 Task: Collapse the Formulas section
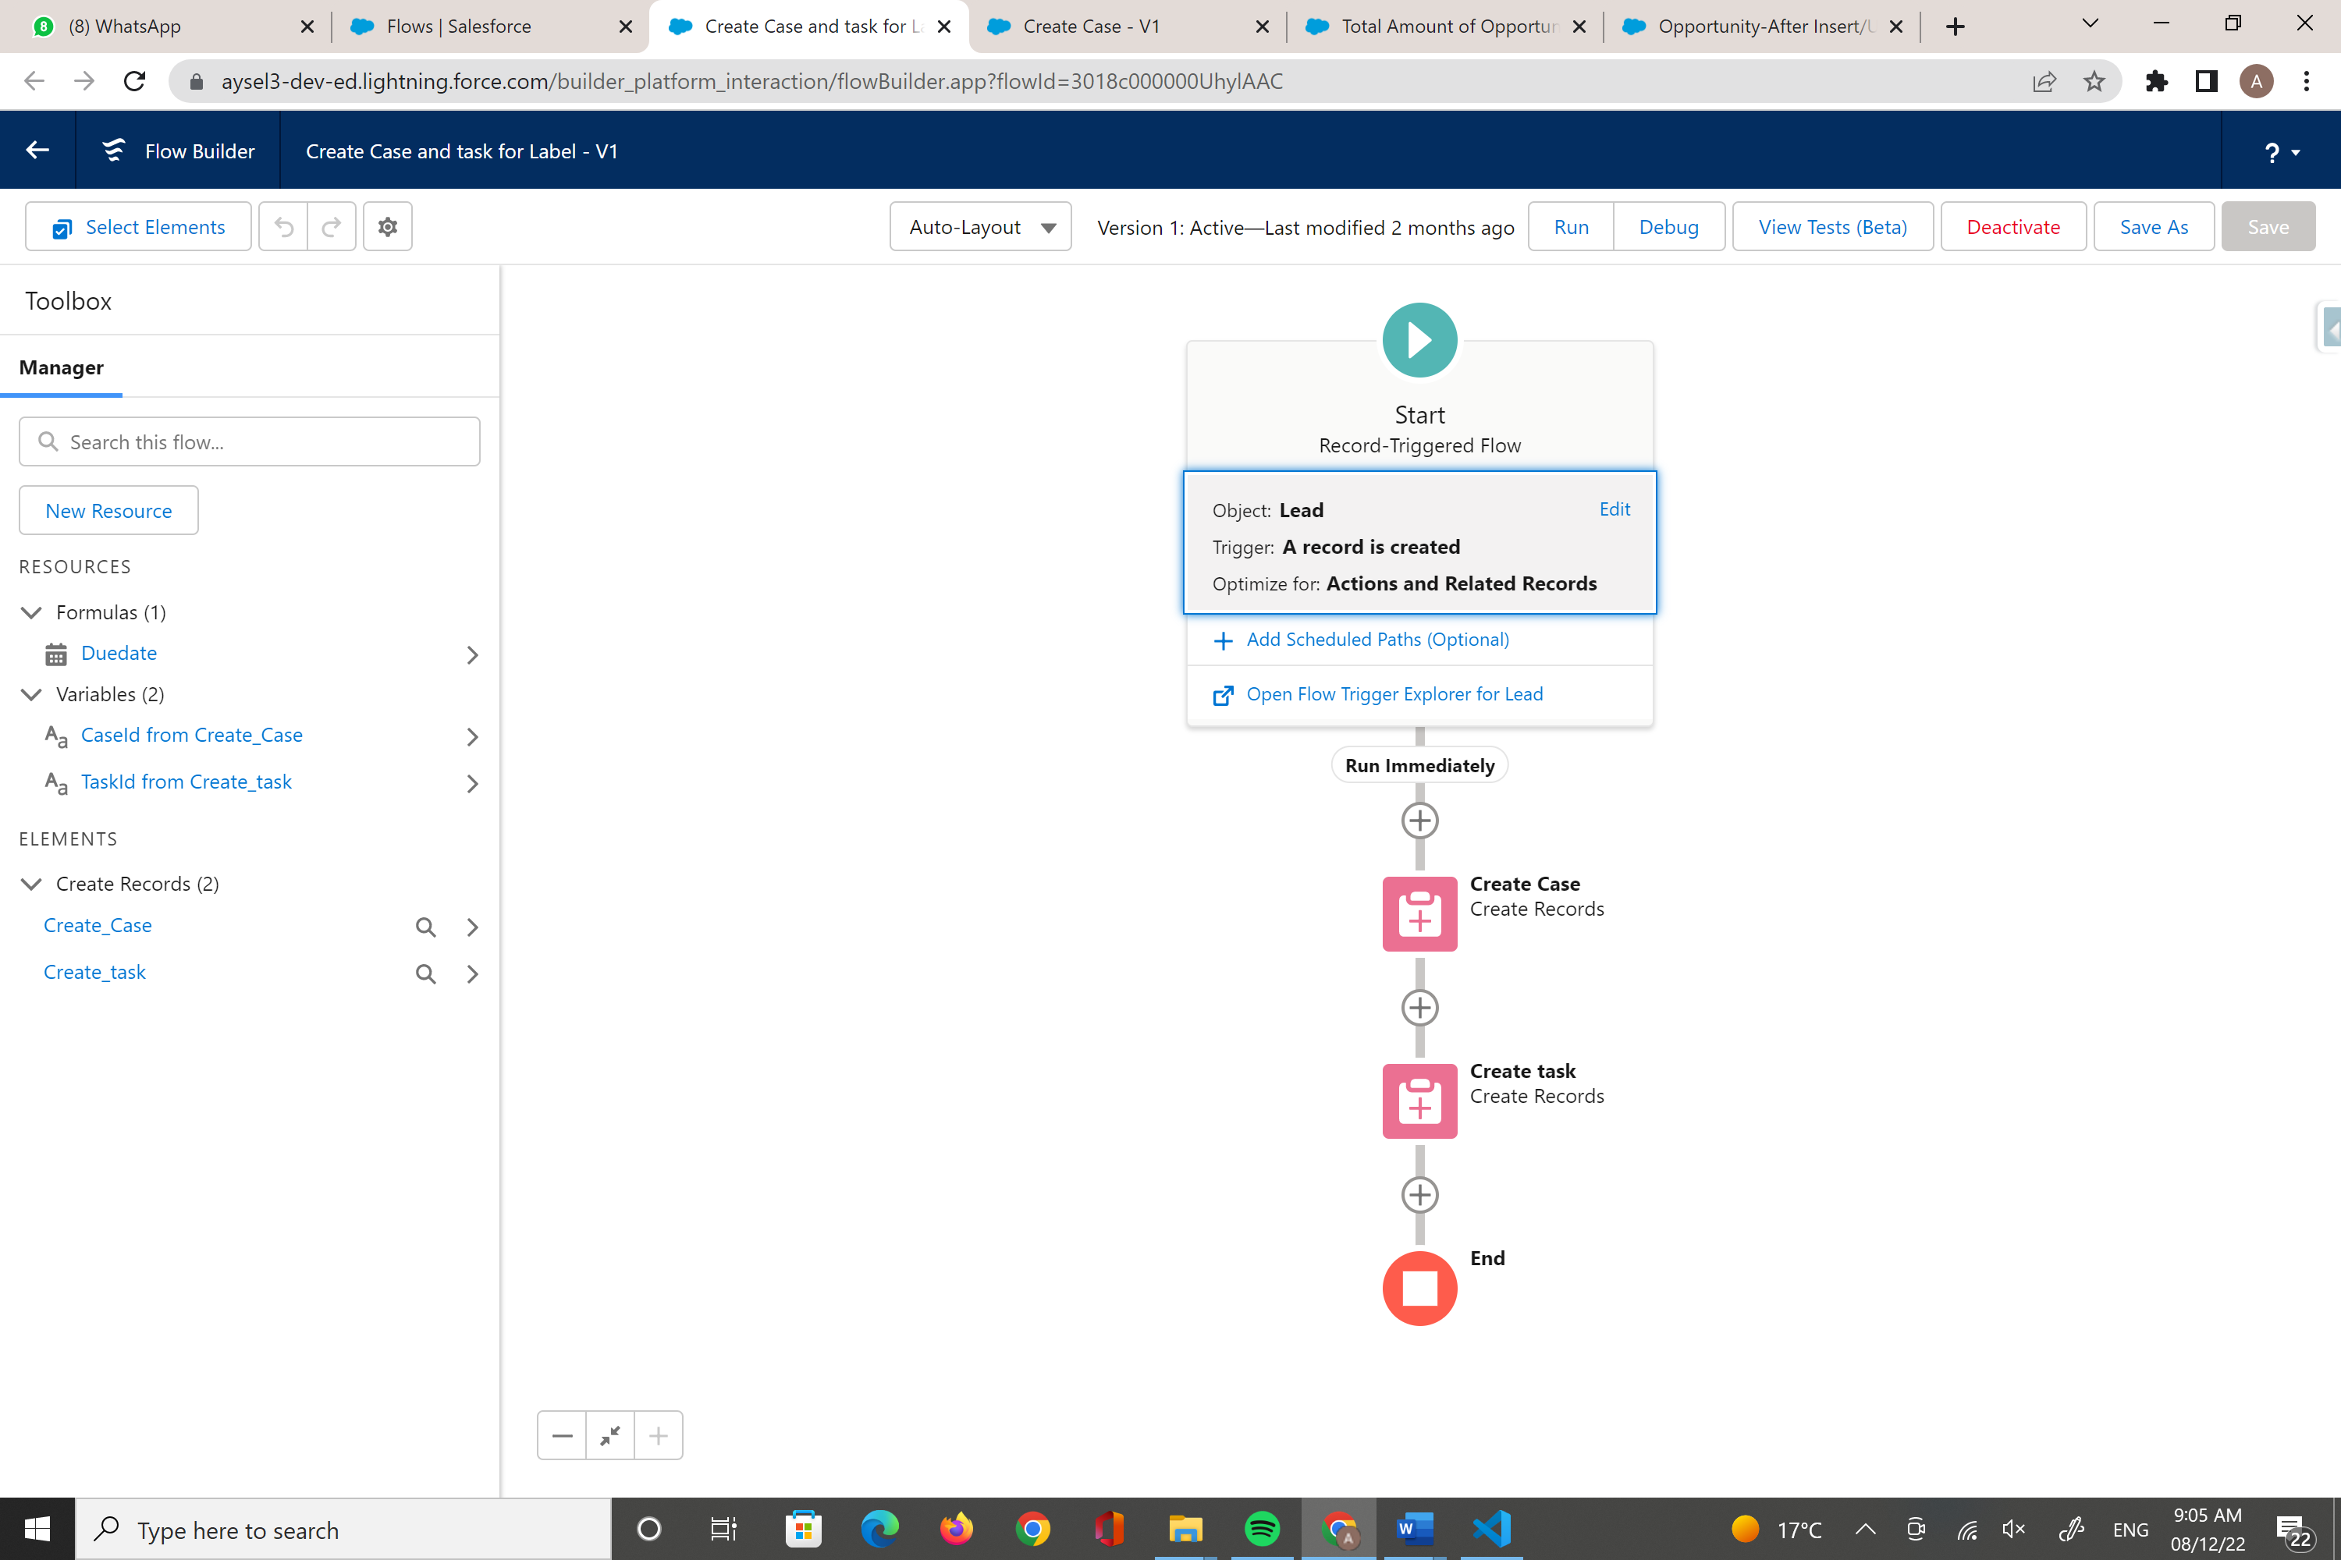pyautogui.click(x=31, y=612)
